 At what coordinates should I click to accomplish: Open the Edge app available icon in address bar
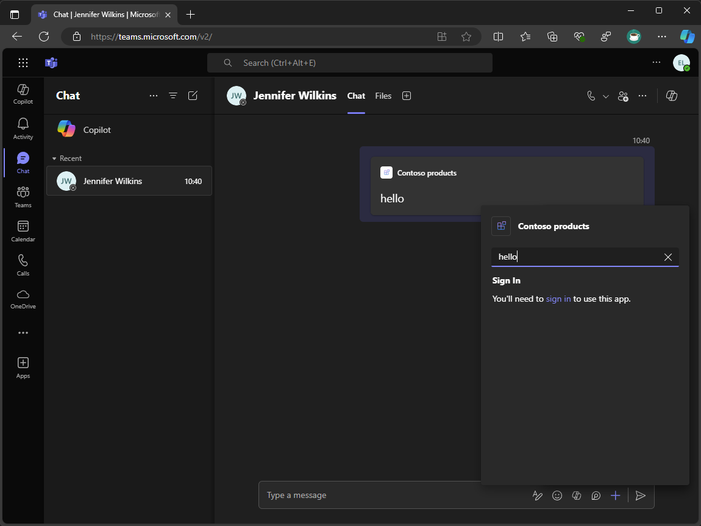pos(442,37)
